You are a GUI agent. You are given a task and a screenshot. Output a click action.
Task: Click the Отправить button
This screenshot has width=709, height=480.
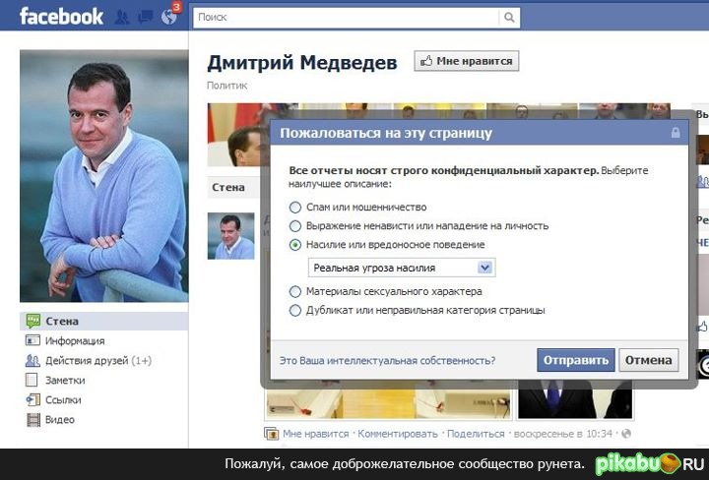pyautogui.click(x=576, y=360)
